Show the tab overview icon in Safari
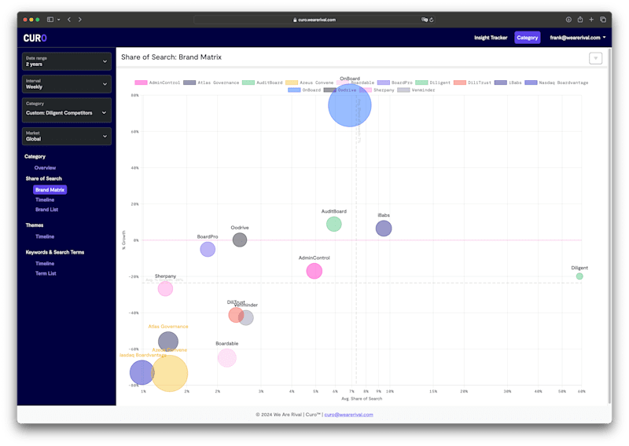 [603, 19]
